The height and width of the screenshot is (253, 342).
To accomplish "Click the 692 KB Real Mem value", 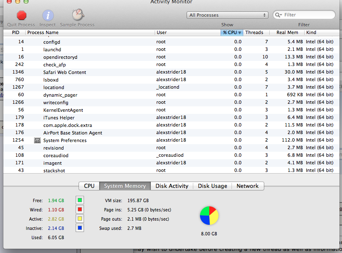I will 295,95.
